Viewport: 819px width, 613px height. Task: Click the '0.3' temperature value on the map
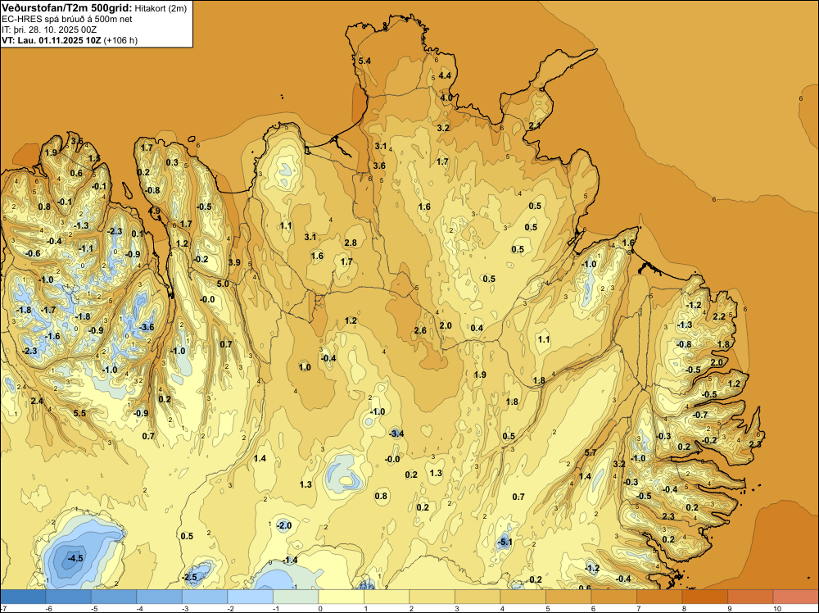(172, 162)
